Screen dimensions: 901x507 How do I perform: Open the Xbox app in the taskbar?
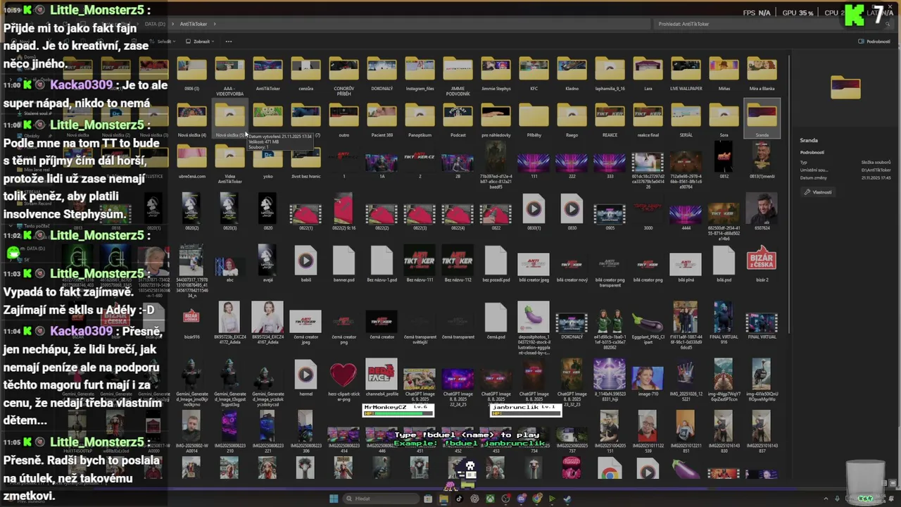coord(490,499)
